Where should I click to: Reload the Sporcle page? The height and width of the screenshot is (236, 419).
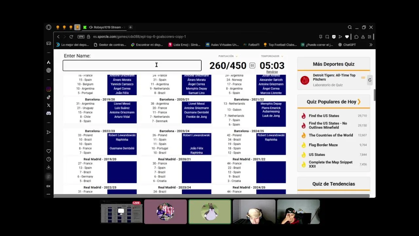coord(71,37)
